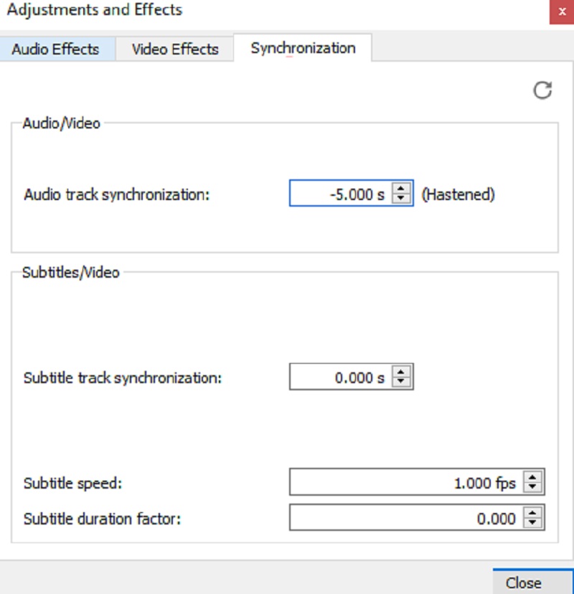Lower subtitle speed using down arrow
574x594 pixels.
click(532, 488)
